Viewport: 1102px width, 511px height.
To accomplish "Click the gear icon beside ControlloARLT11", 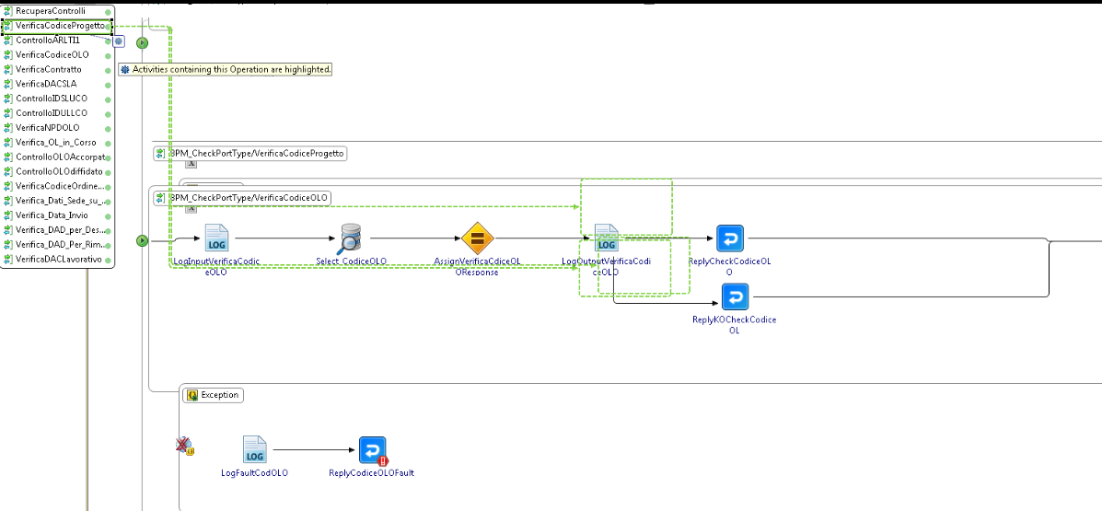I will point(119,41).
